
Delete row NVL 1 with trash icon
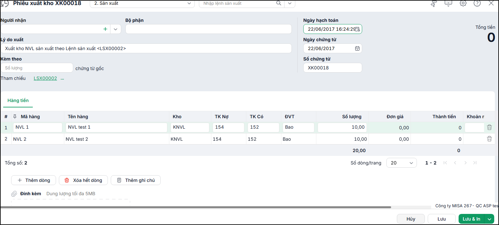[489, 127]
